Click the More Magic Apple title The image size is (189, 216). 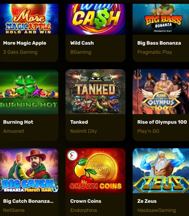click(x=25, y=43)
